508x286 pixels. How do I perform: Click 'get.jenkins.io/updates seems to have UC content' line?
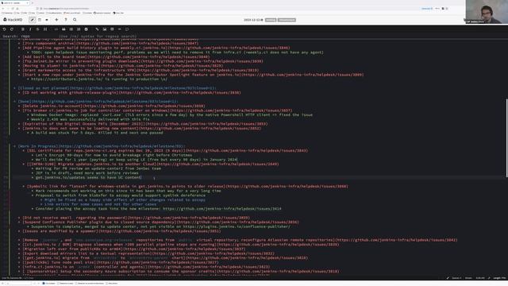point(88,177)
